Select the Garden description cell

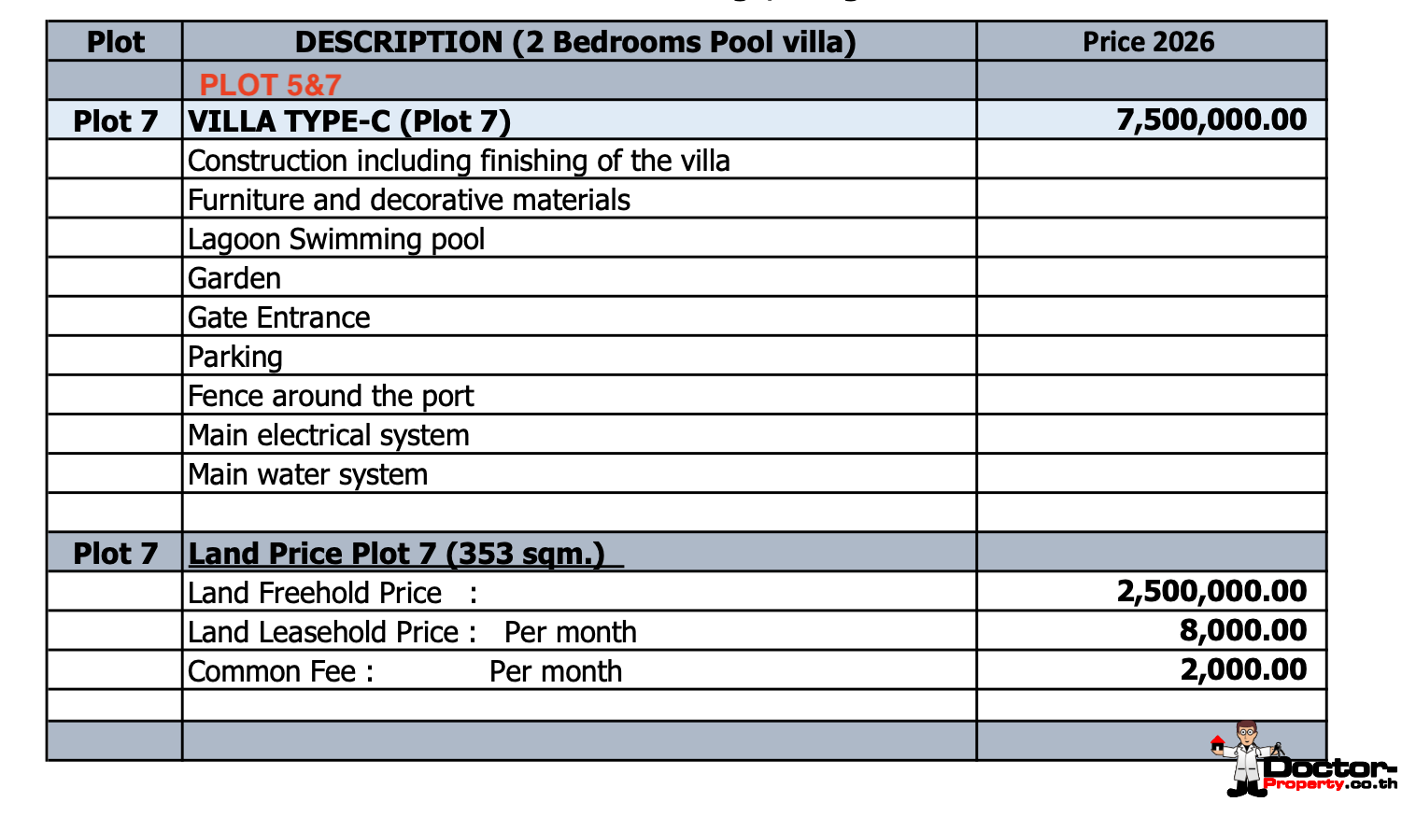(234, 278)
